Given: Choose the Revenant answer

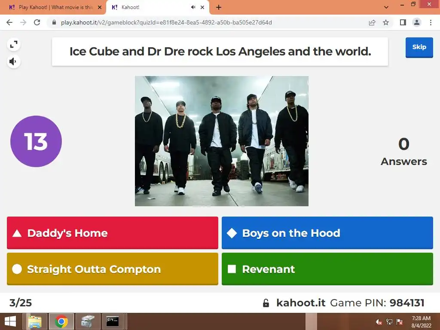Looking at the screenshot, I should tap(327, 269).
